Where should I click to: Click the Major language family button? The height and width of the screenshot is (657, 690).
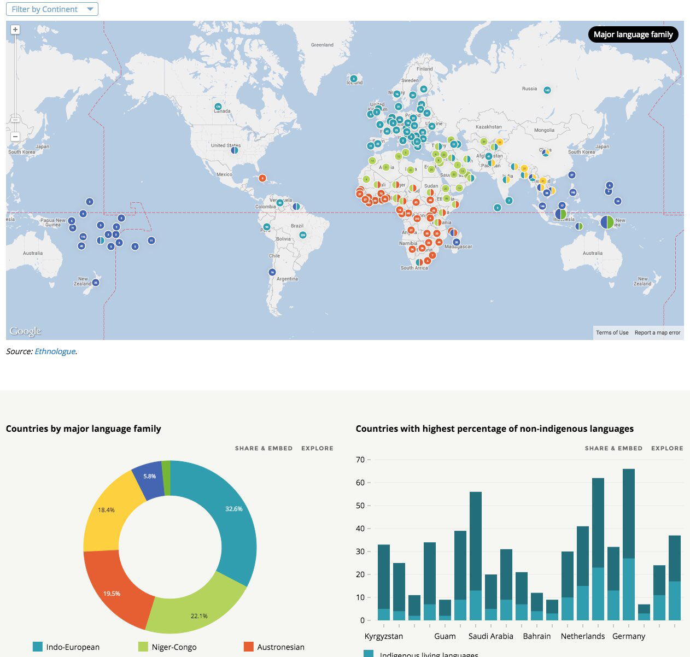tap(633, 34)
